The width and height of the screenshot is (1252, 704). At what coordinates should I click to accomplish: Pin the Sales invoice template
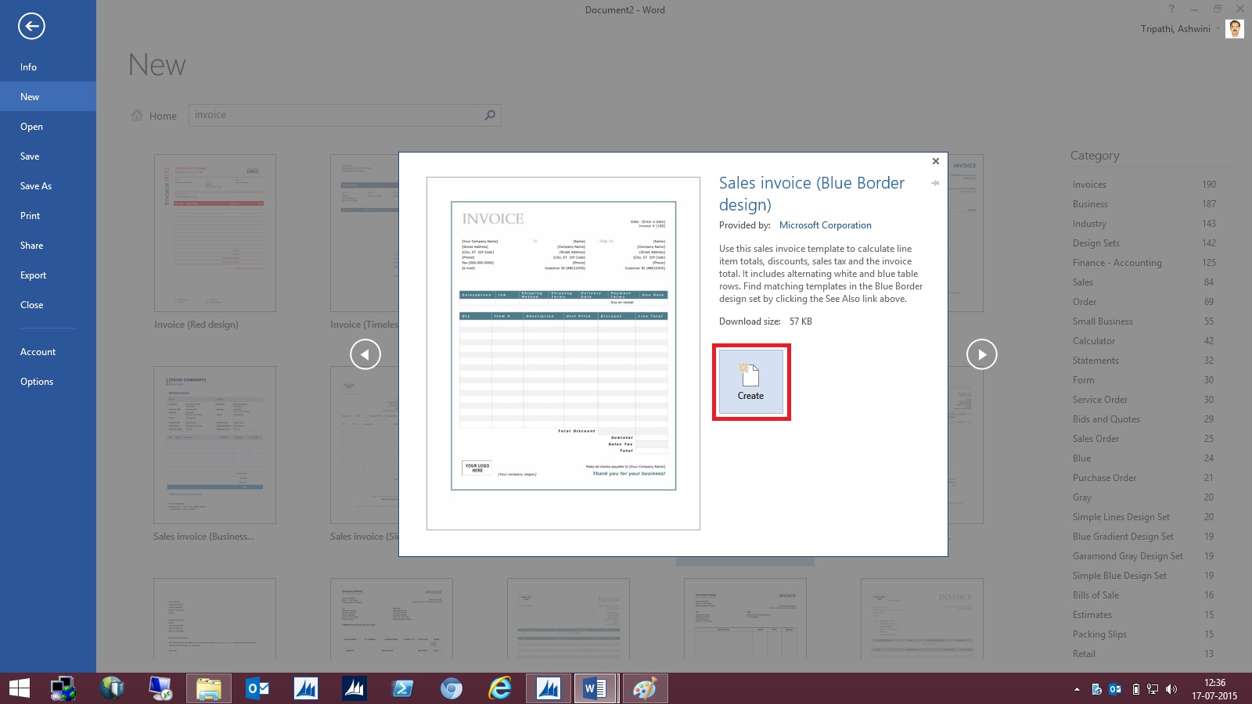point(934,185)
